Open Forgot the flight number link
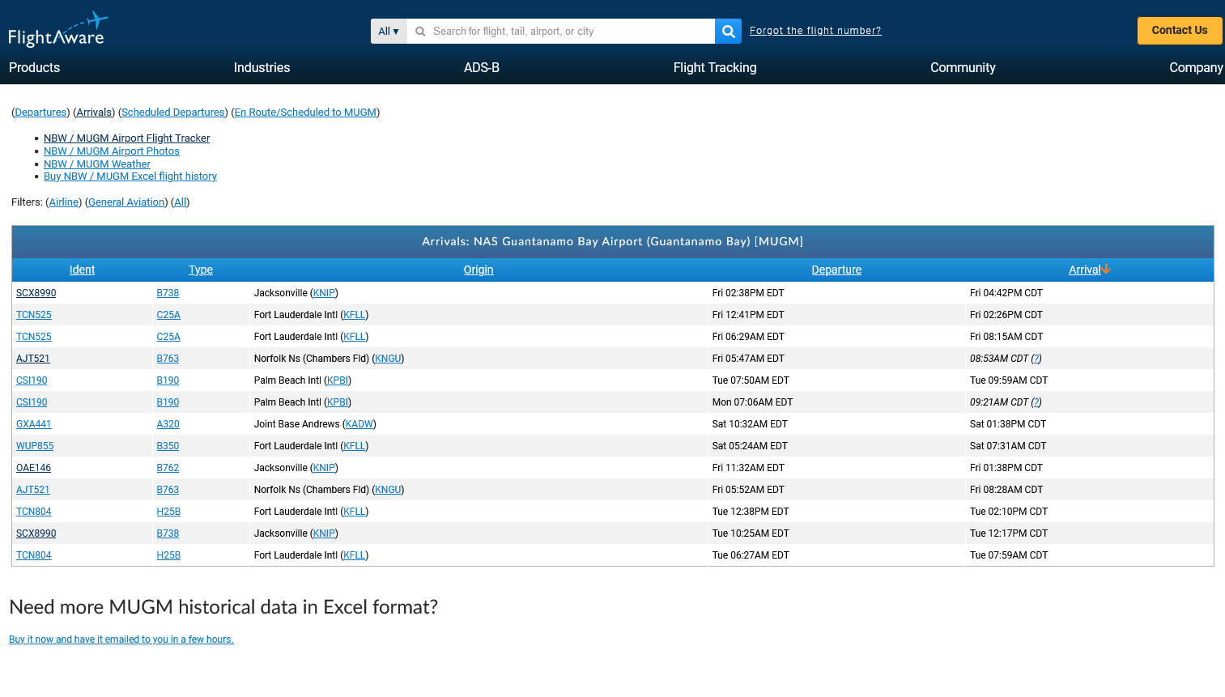Screen dimensions: 1225x697 [815, 31]
